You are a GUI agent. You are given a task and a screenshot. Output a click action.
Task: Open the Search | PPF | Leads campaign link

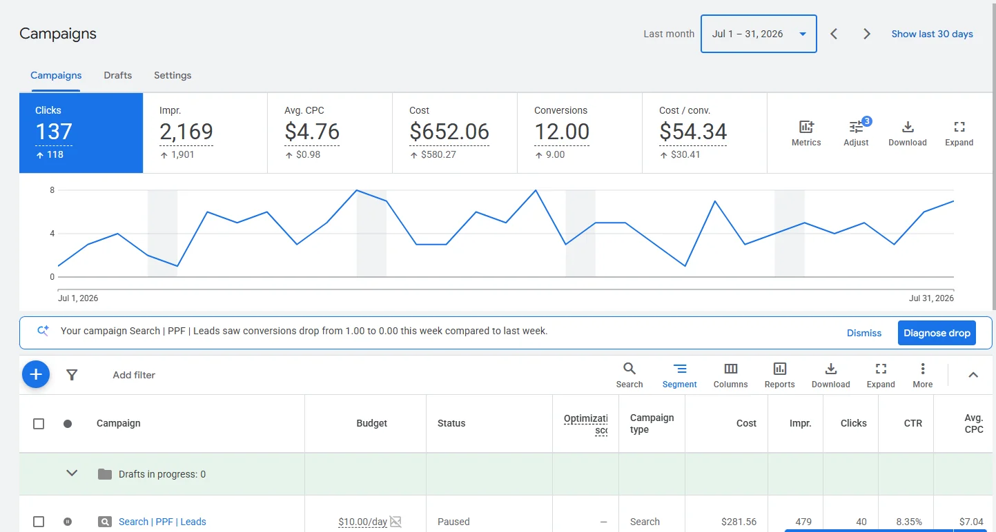[162, 522]
